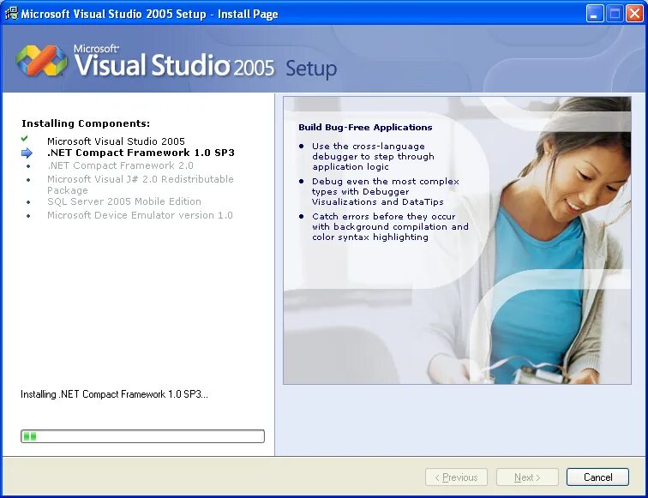648x498 pixels.
Task: Click the installation progress bar
Action: 142,436
